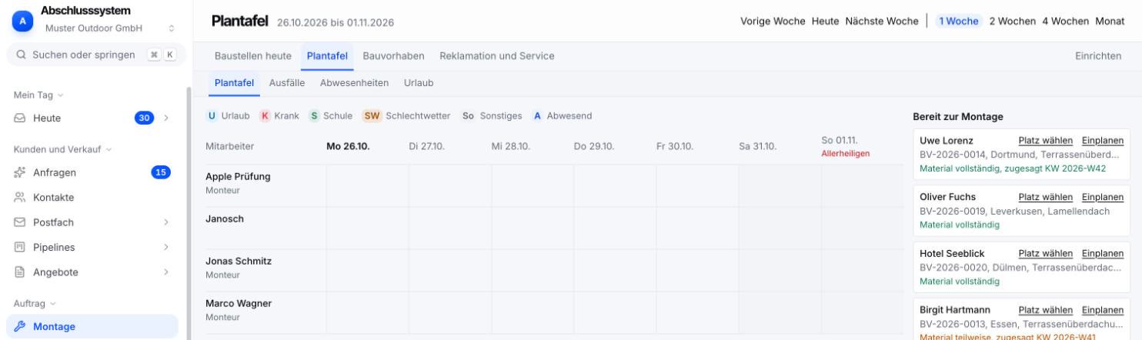The width and height of the screenshot is (1142, 340).
Task: Switch to 1 Woche view
Action: tap(957, 21)
